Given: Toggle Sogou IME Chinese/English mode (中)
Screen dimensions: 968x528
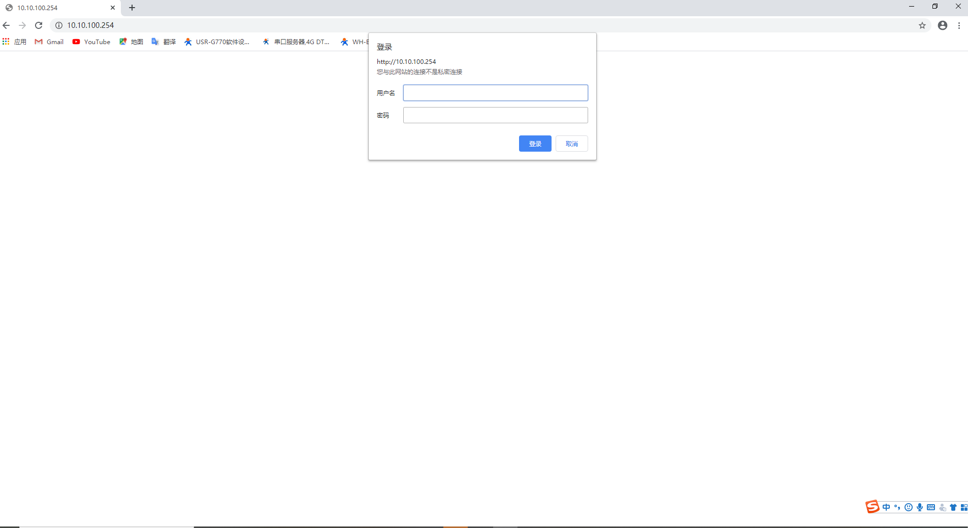Looking at the screenshot, I should (x=886, y=507).
